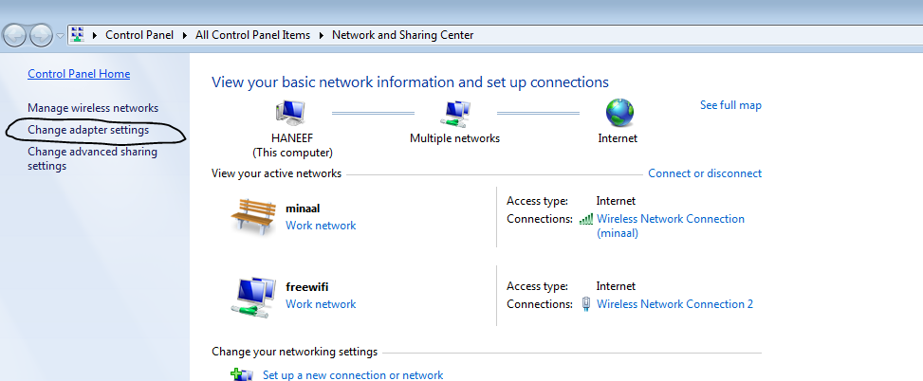Viewport: 923px width, 381px height.
Task: Select Control Panel breadcrumb in address bar
Action: click(138, 35)
